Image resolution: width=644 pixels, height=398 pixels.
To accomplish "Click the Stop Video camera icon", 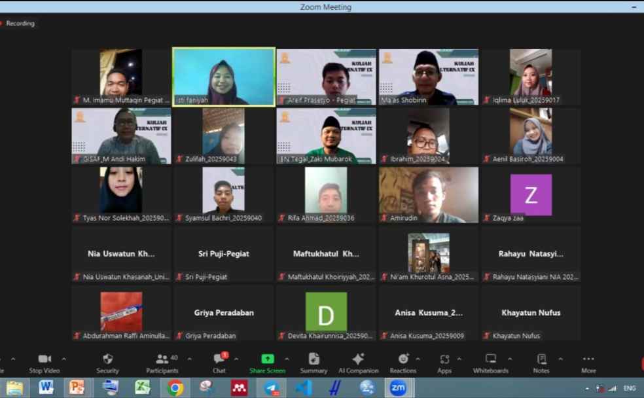I will (x=45, y=359).
